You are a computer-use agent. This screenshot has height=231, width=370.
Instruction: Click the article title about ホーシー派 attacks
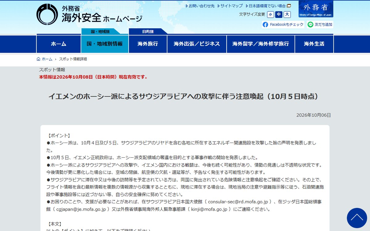pyautogui.click(x=185, y=96)
